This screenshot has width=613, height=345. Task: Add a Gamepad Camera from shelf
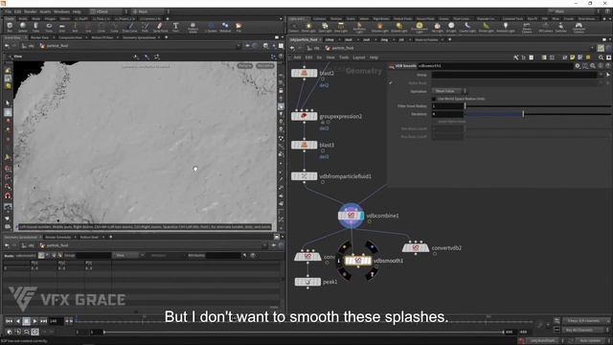coord(579,28)
